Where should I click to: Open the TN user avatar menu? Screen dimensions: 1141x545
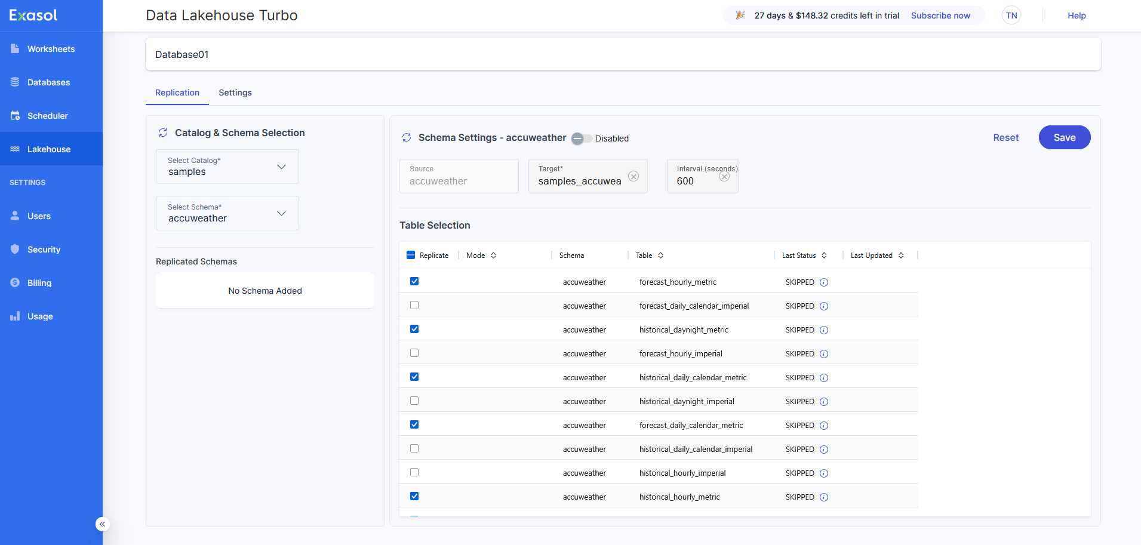[1011, 16]
